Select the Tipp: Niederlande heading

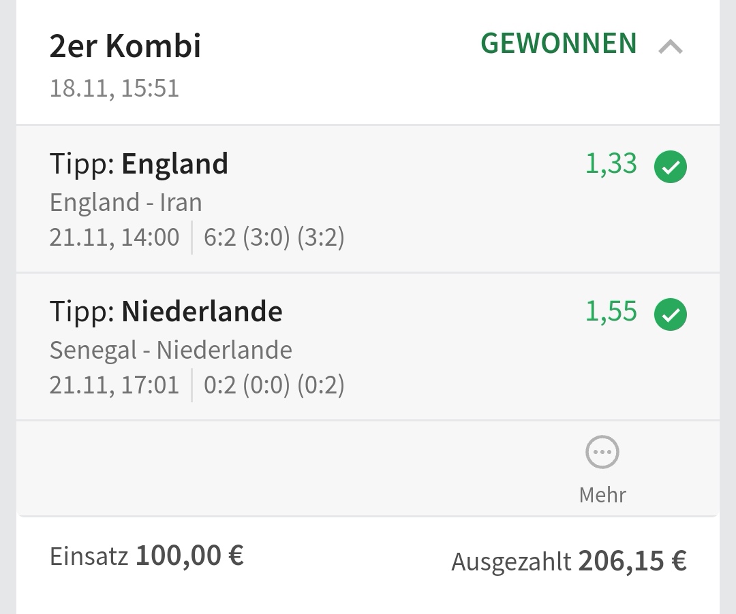point(166,312)
